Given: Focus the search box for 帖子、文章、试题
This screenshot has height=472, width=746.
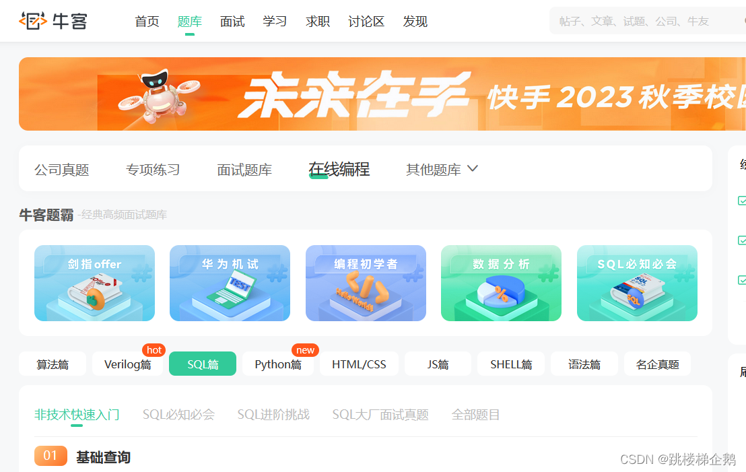Looking at the screenshot, I should tap(648, 21).
